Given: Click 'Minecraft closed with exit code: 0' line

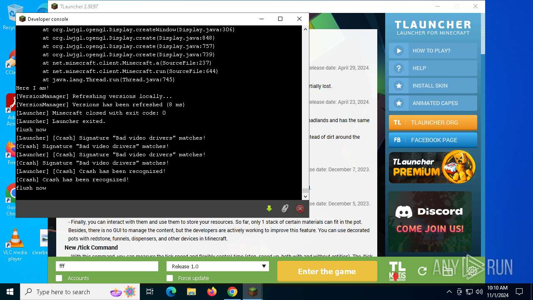Looking at the screenshot, I should (x=91, y=113).
